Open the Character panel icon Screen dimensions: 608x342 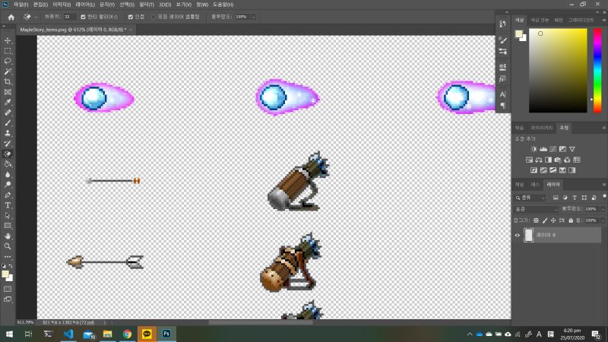pos(502,94)
